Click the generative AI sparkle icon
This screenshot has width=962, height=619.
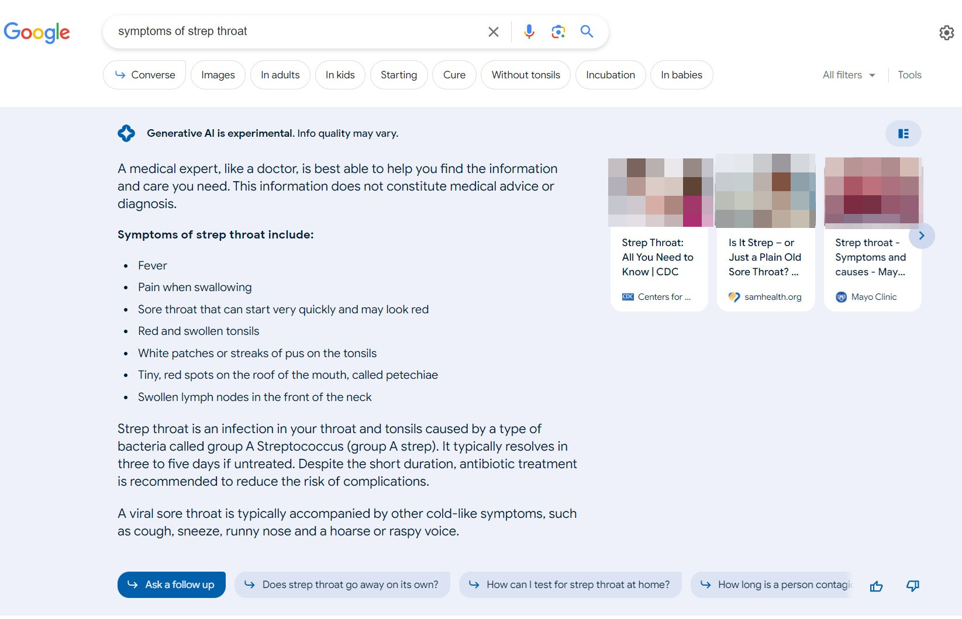pos(125,133)
